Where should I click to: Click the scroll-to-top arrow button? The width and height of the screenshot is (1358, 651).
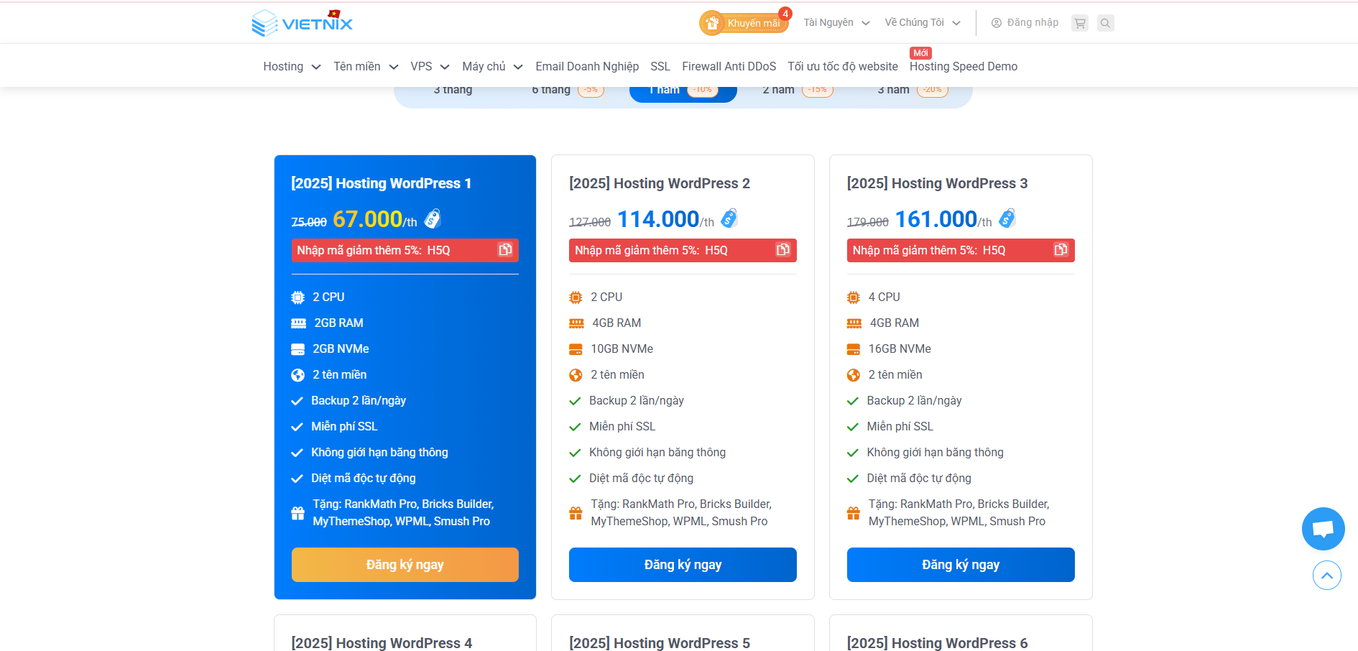[x=1326, y=576]
